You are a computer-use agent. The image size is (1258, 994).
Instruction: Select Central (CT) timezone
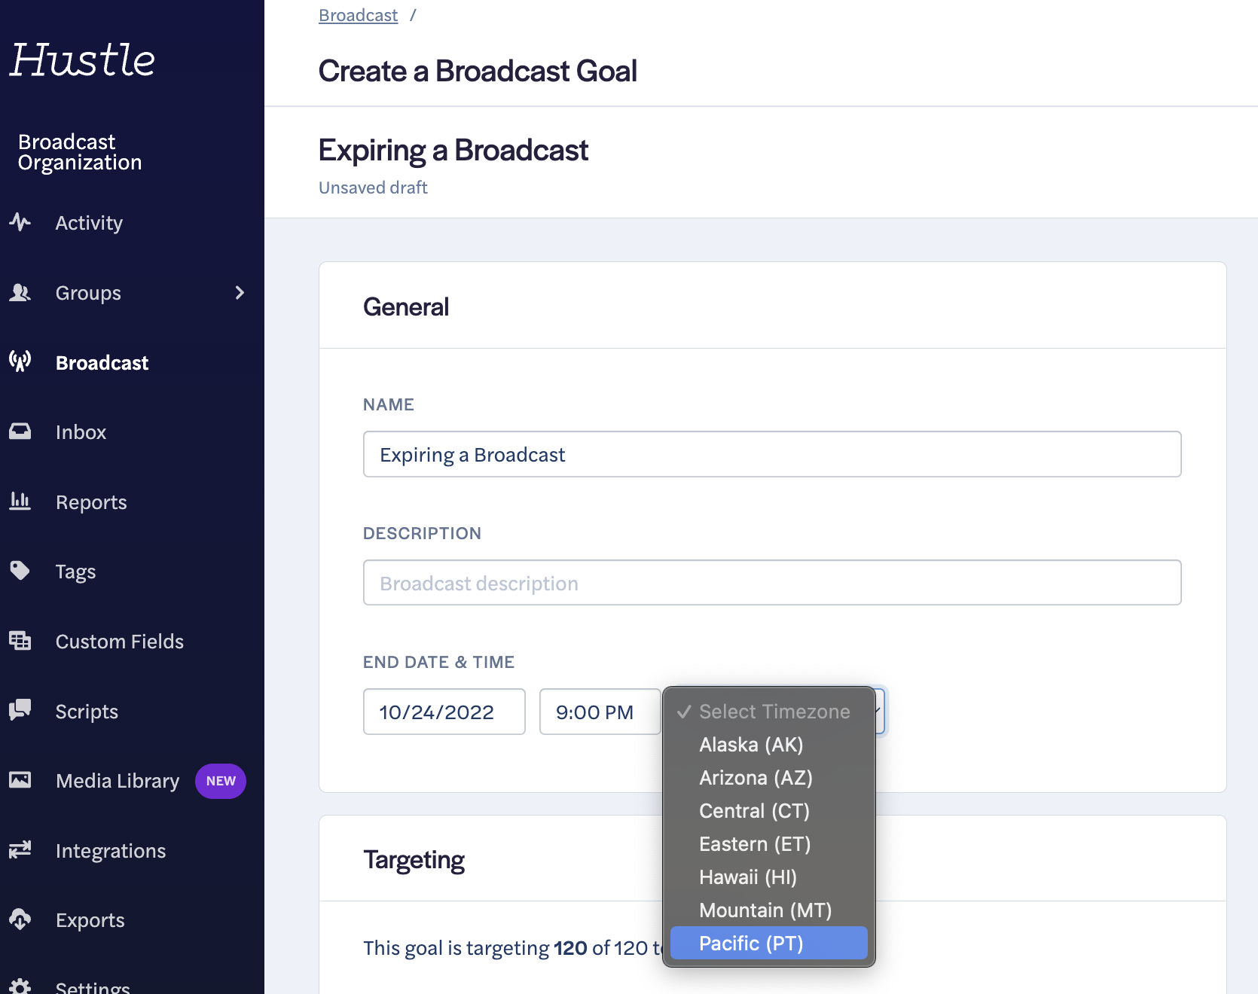(768, 811)
